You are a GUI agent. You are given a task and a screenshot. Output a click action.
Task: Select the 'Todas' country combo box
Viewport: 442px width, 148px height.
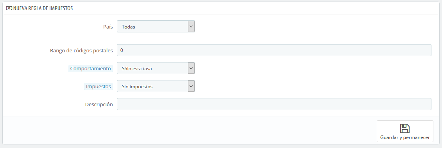coord(156,27)
